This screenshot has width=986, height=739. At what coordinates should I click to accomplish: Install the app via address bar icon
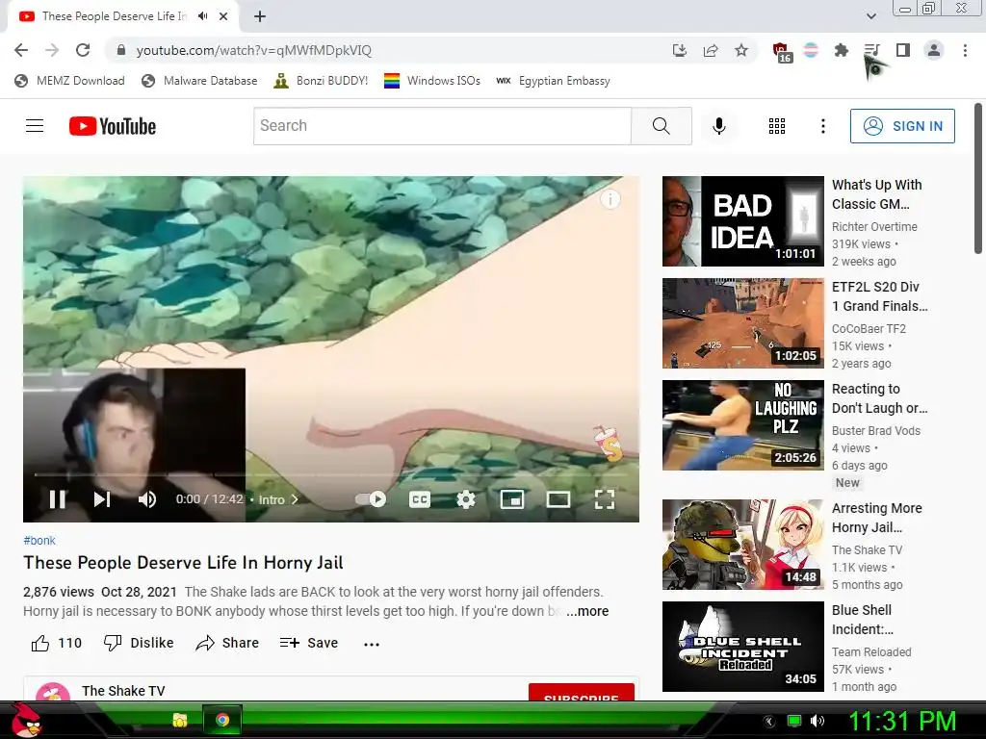679,50
